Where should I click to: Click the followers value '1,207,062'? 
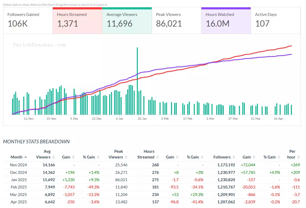pyautogui.click(x=226, y=202)
